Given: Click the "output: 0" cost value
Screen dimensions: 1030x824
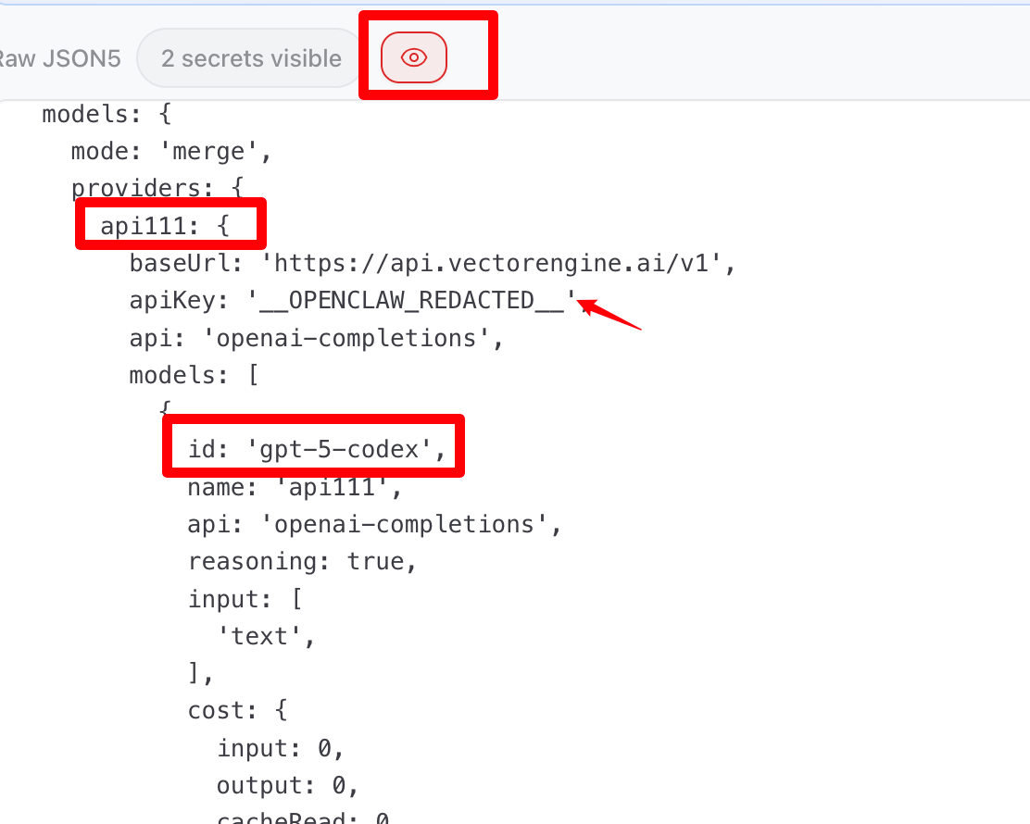Looking at the screenshot, I should coord(339,785).
